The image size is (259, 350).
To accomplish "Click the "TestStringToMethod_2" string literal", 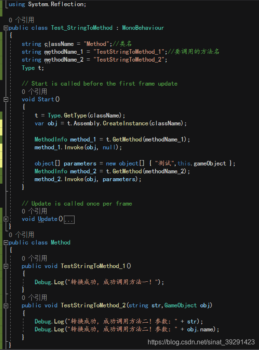I will [129, 60].
